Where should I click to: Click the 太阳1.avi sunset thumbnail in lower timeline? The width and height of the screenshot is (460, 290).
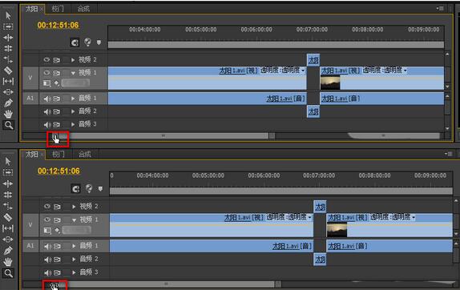pos(337,230)
